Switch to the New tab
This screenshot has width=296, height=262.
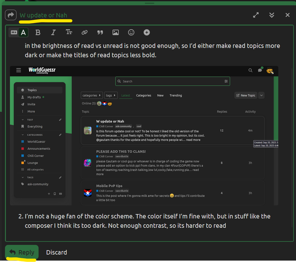160,96
